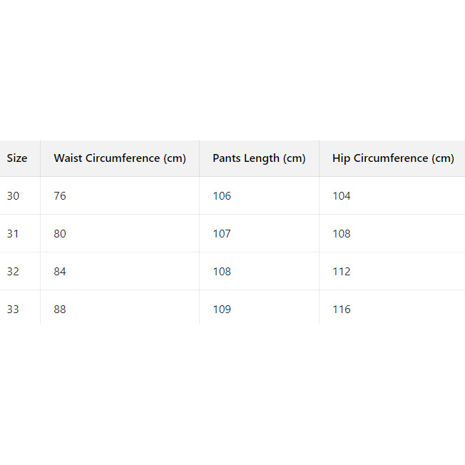Click pants length value 108

coord(222,272)
